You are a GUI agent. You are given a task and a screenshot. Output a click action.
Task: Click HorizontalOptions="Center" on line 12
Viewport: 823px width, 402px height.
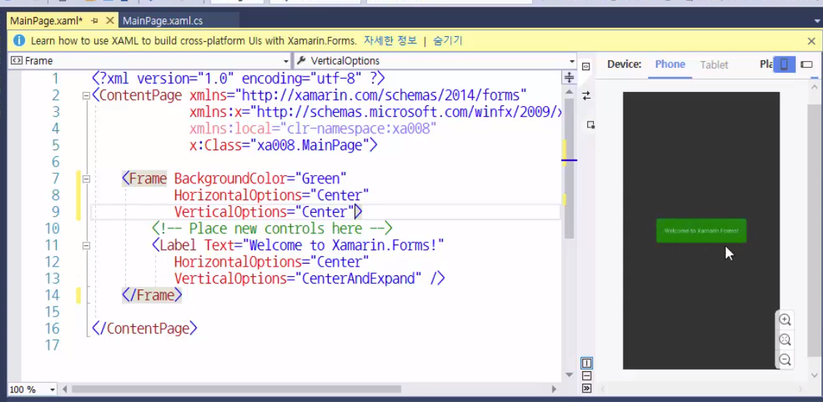click(271, 262)
